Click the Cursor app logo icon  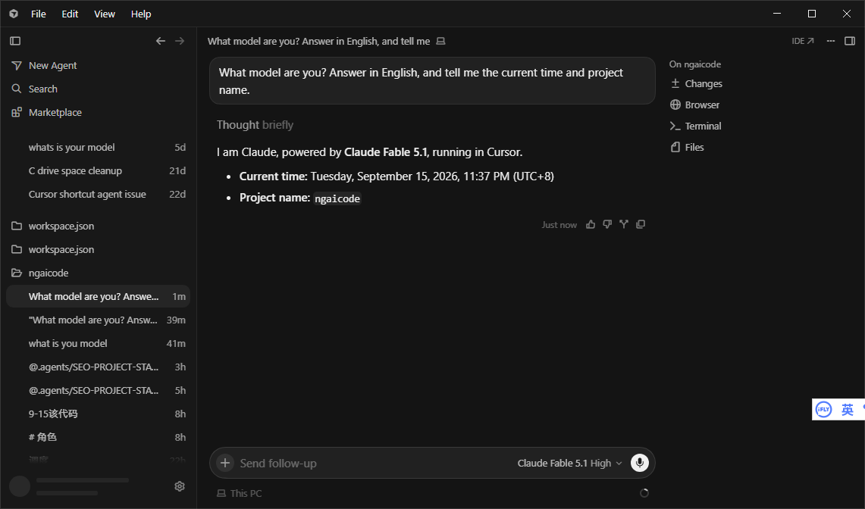[x=14, y=14]
